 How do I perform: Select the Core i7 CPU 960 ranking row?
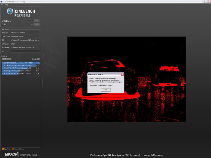point(21,71)
